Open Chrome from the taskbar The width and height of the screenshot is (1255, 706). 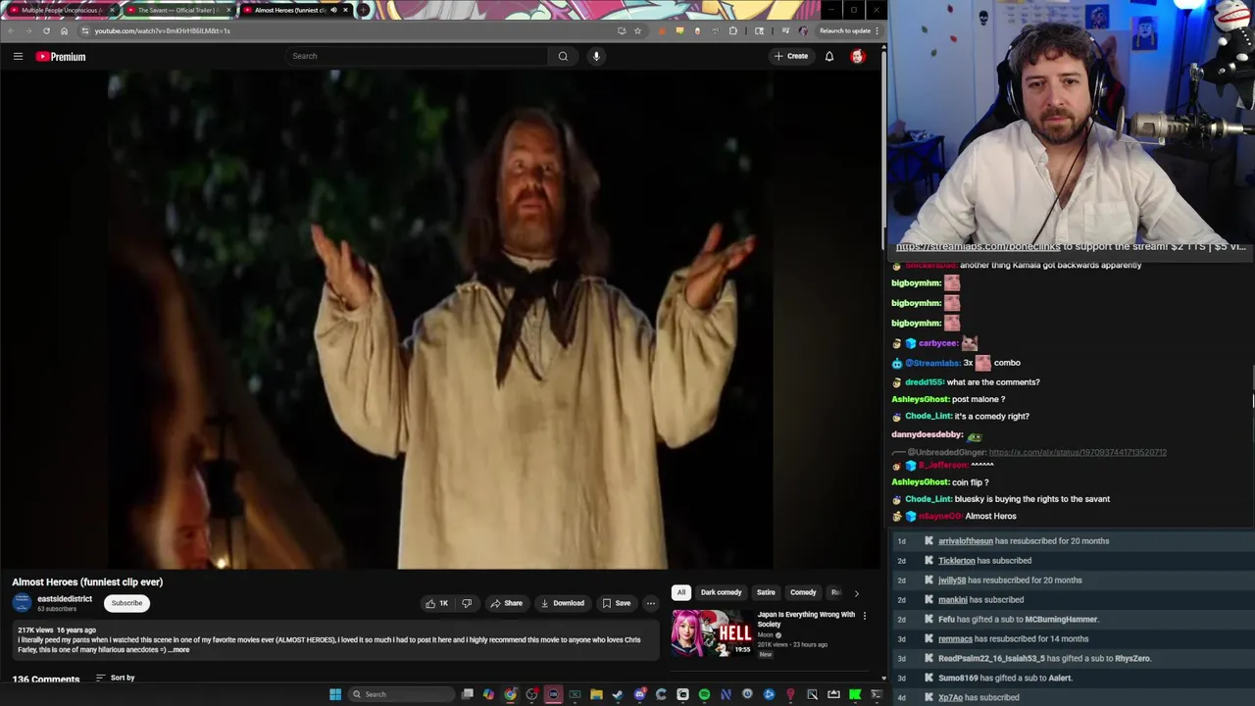tap(510, 694)
